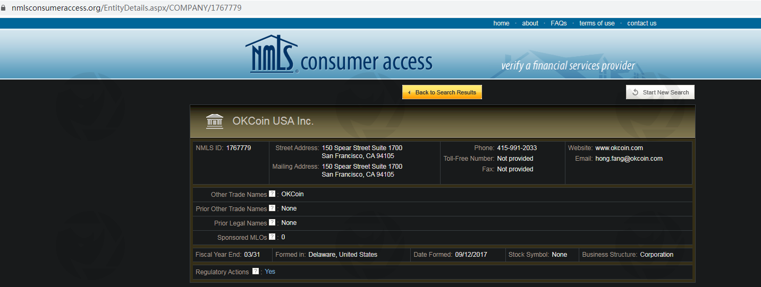Open the www.okcoin.com website link
761x287 pixels.
(619, 148)
